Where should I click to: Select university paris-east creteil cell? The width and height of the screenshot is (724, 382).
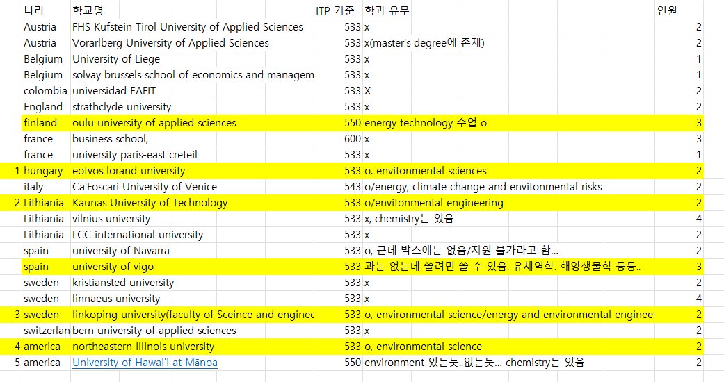(135, 155)
